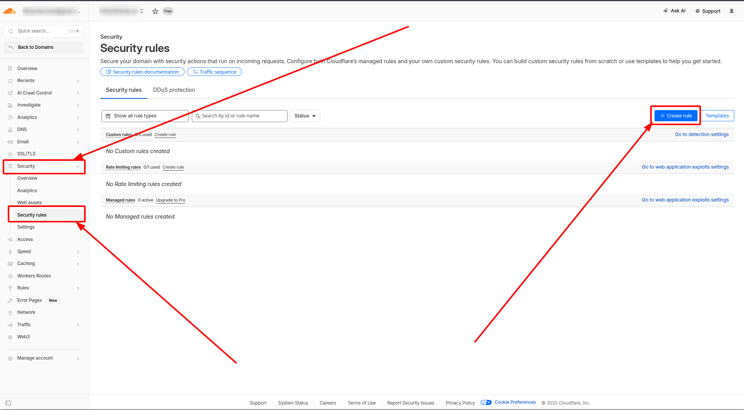The width and height of the screenshot is (744, 410).
Task: Click Create rule next to Custom rules
Action: tap(165, 134)
